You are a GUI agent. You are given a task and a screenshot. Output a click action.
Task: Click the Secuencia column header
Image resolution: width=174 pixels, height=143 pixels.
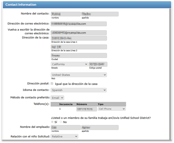tap(66, 104)
